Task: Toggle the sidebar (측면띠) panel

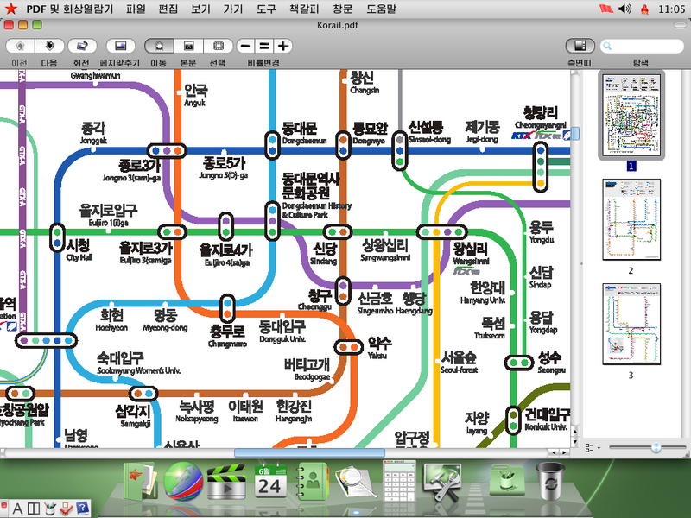Action: click(580, 46)
